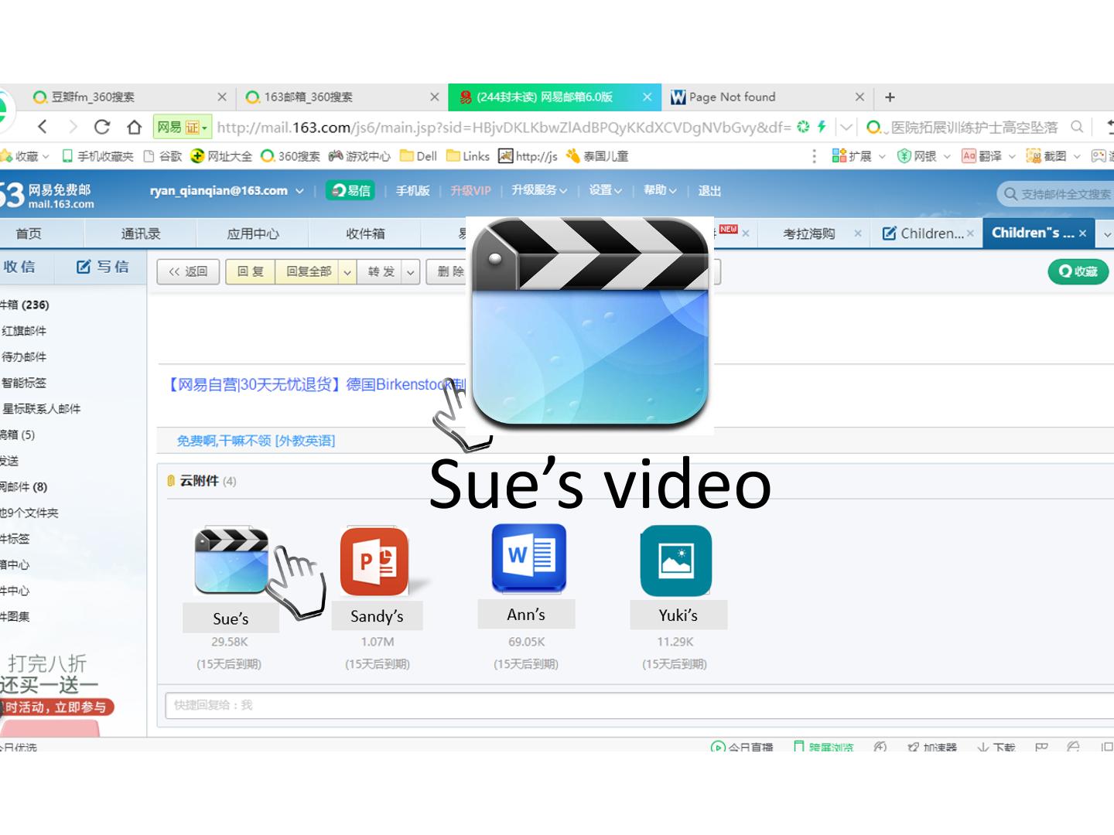
Task: Open the http://js bookmark
Action: [528, 156]
